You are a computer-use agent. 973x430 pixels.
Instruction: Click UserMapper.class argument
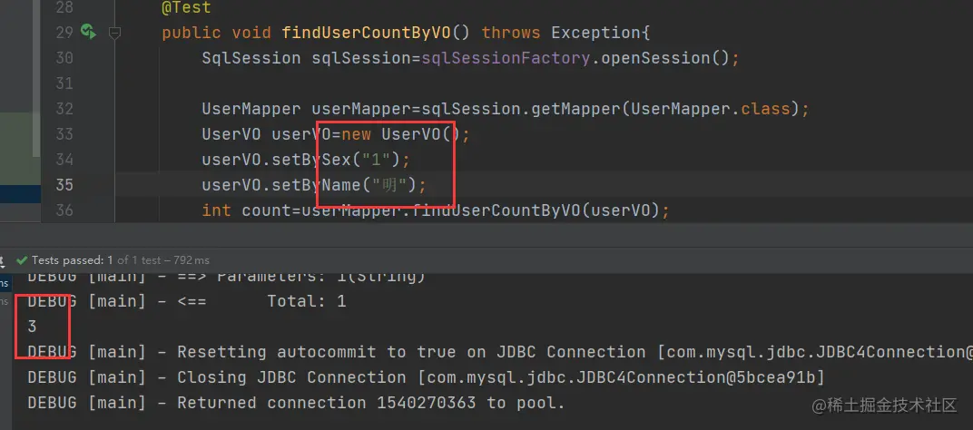(711, 109)
